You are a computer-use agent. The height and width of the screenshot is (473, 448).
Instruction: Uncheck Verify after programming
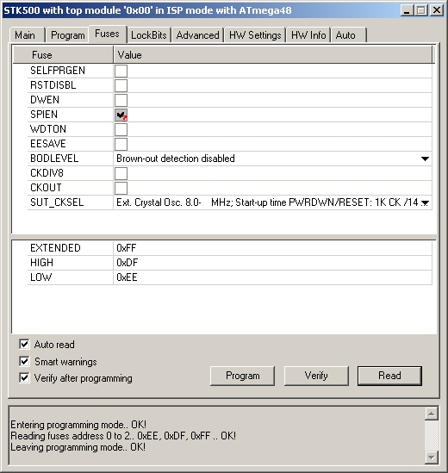click(x=24, y=377)
